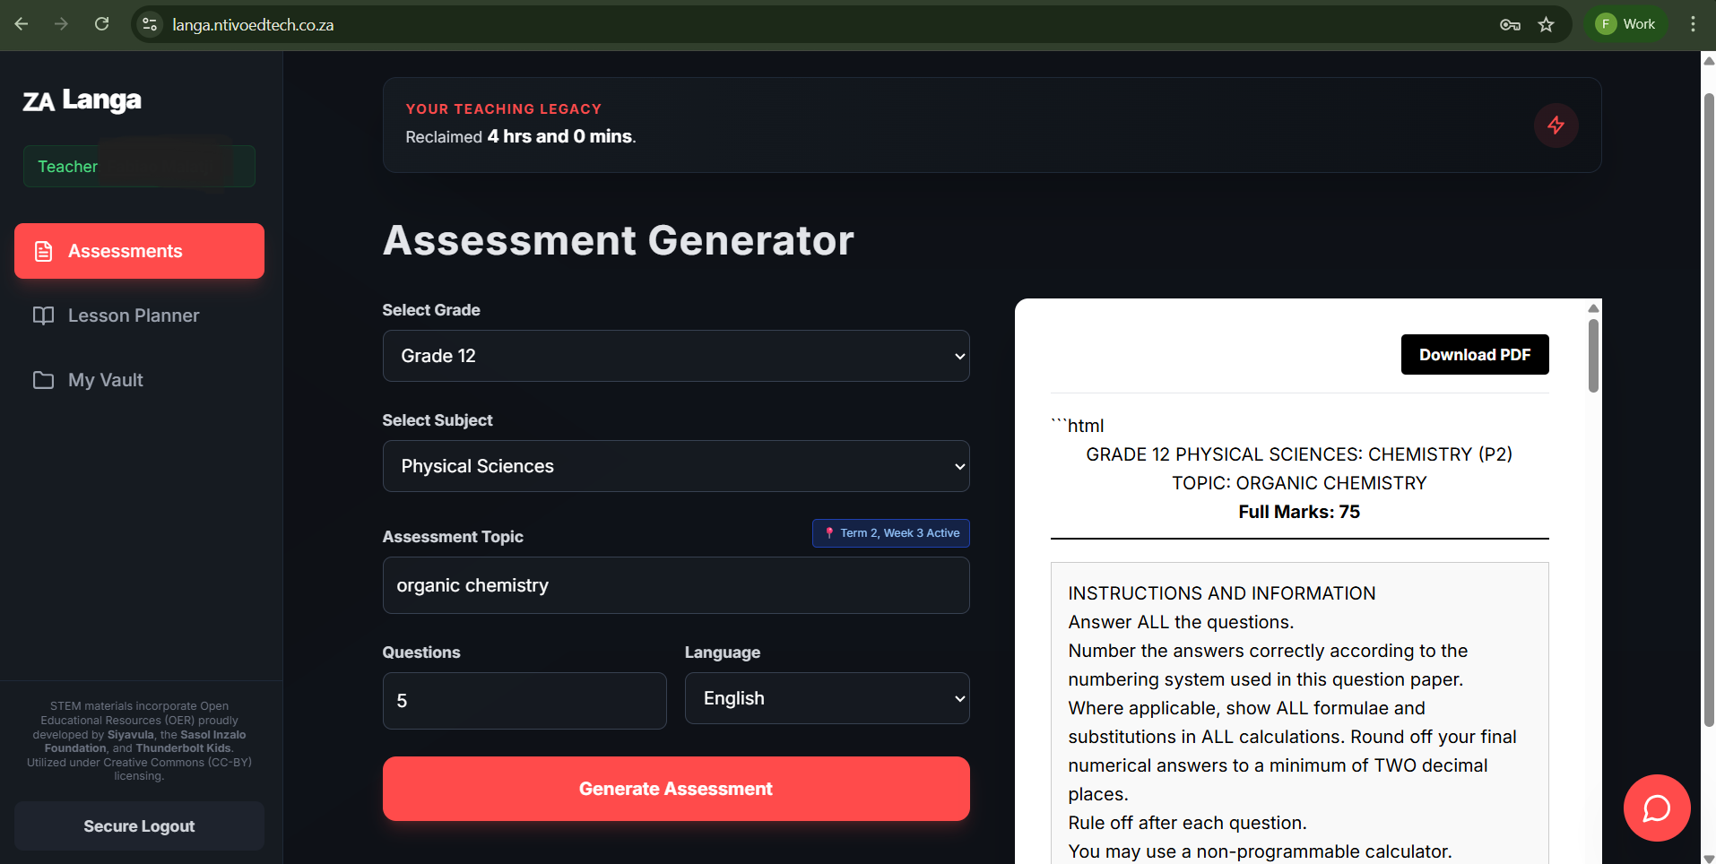This screenshot has height=864, width=1716.
Task: Go back with the browser back arrow
Action: [22, 24]
